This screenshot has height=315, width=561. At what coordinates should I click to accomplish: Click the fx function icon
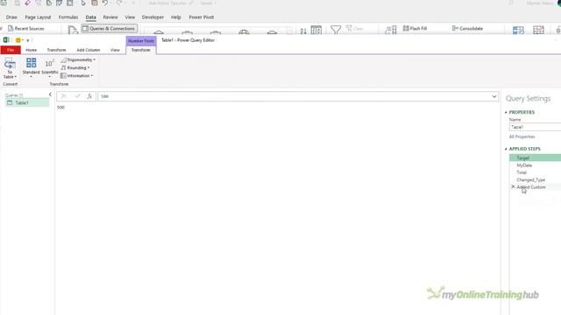point(89,96)
